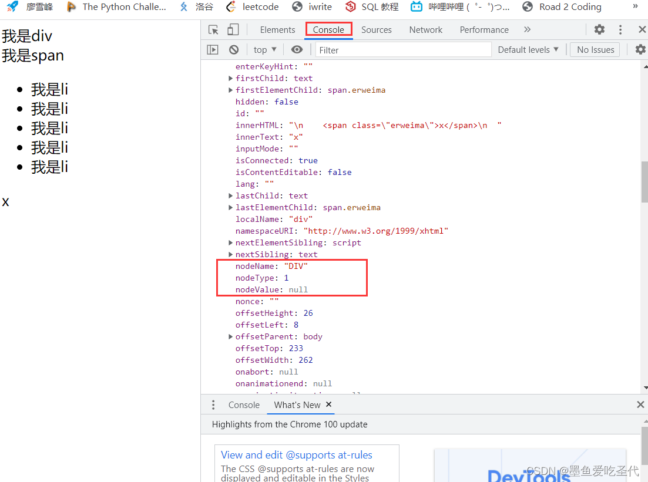The height and width of the screenshot is (482, 648).
Task: Open The Python Challenge bookmark
Action: (116, 6)
